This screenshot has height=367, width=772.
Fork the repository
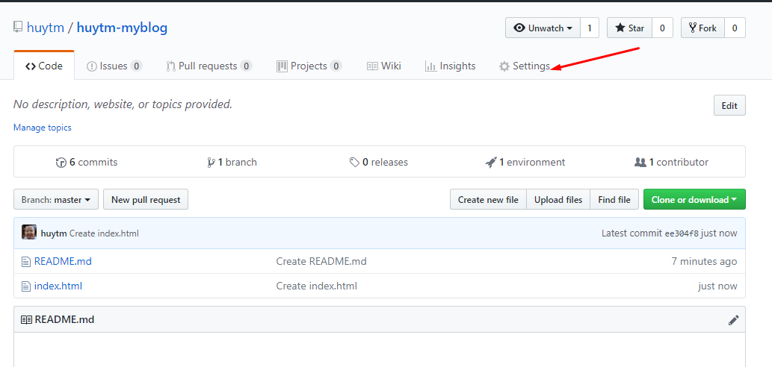click(702, 28)
